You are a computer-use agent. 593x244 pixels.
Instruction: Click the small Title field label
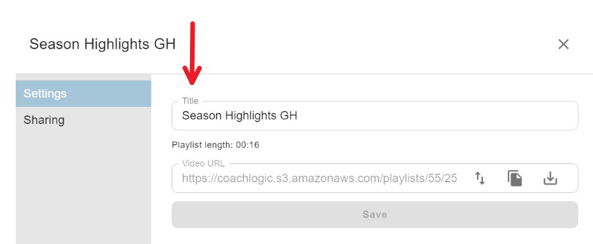[x=190, y=101]
